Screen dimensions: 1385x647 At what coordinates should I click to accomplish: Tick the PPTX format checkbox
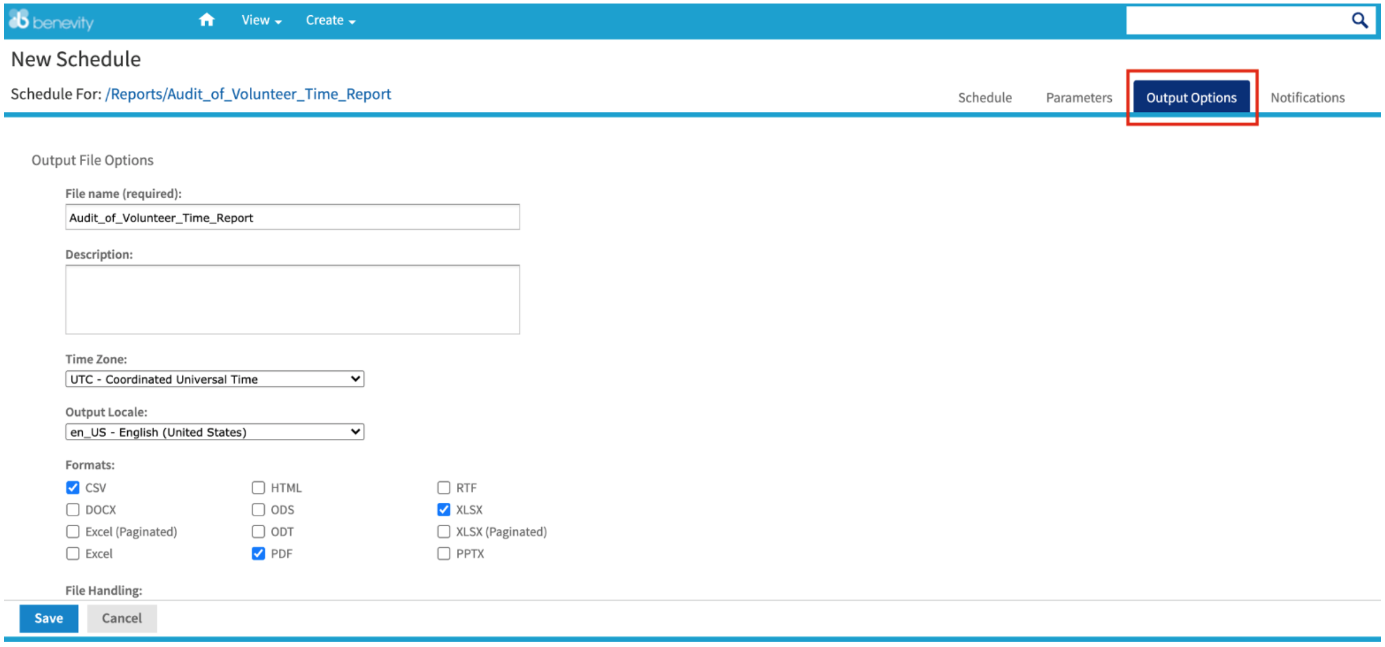(444, 554)
